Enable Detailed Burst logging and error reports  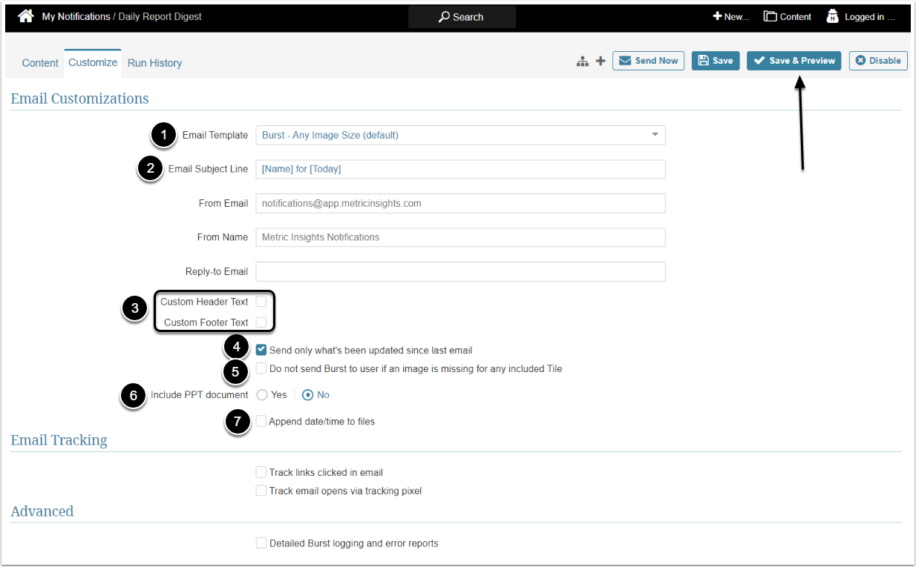point(261,543)
